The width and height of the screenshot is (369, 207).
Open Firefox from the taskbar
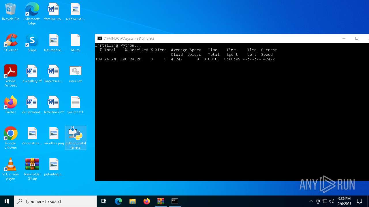(x=147, y=201)
